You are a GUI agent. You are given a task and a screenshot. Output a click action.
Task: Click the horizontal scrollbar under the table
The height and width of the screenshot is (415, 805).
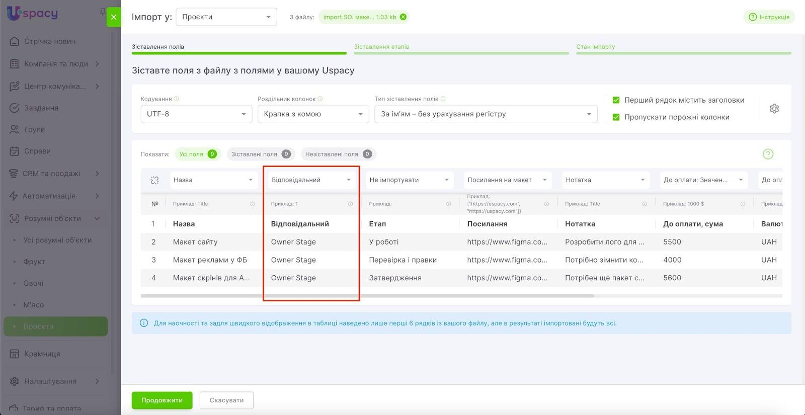367,296
